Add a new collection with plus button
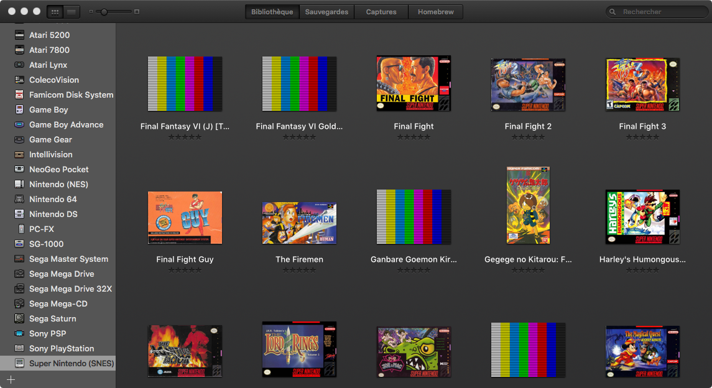Viewport: 712px width, 388px height. tap(11, 379)
